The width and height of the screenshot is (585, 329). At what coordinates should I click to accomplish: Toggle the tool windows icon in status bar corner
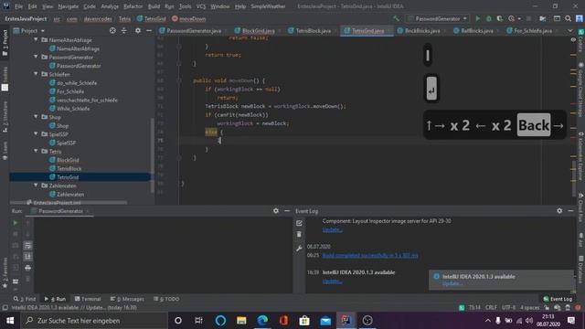point(5,308)
